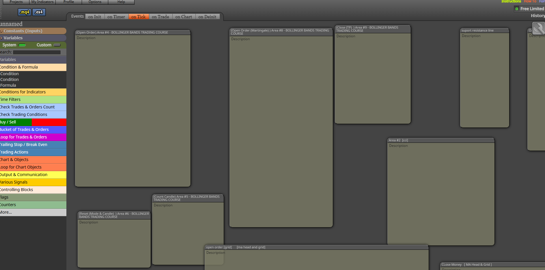Open the Profile menu
Viewport: 545px width, 270px height.
[x=69, y=2]
